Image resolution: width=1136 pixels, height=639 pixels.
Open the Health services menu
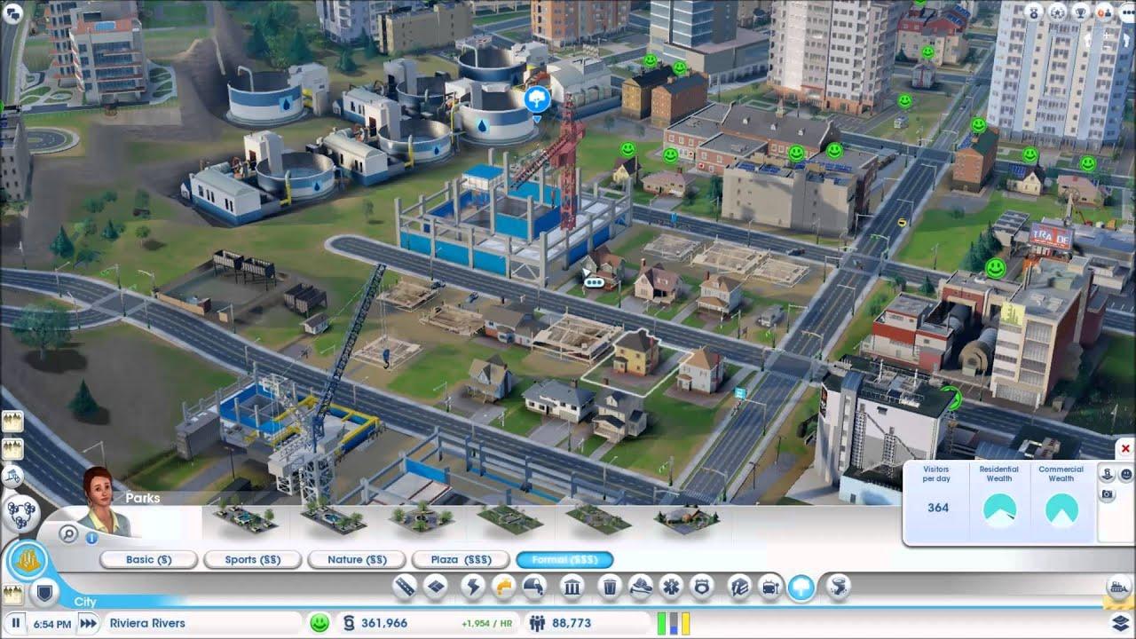(671, 586)
